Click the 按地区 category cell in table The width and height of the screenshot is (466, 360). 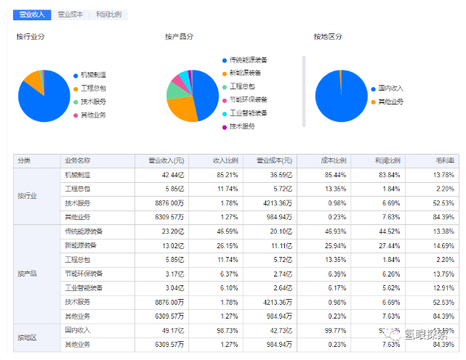click(28, 337)
